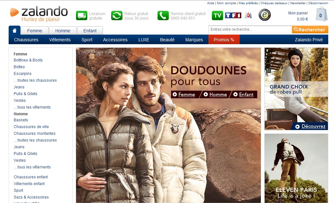Click the green free-return arrows icon
Image resolution: width=334 pixels, height=203 pixels.
[x=117, y=16]
